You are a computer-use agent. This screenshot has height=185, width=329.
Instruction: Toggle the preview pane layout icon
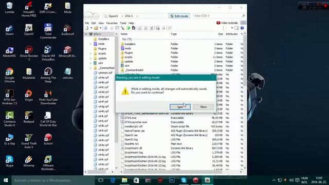pyautogui.click(x=236, y=28)
